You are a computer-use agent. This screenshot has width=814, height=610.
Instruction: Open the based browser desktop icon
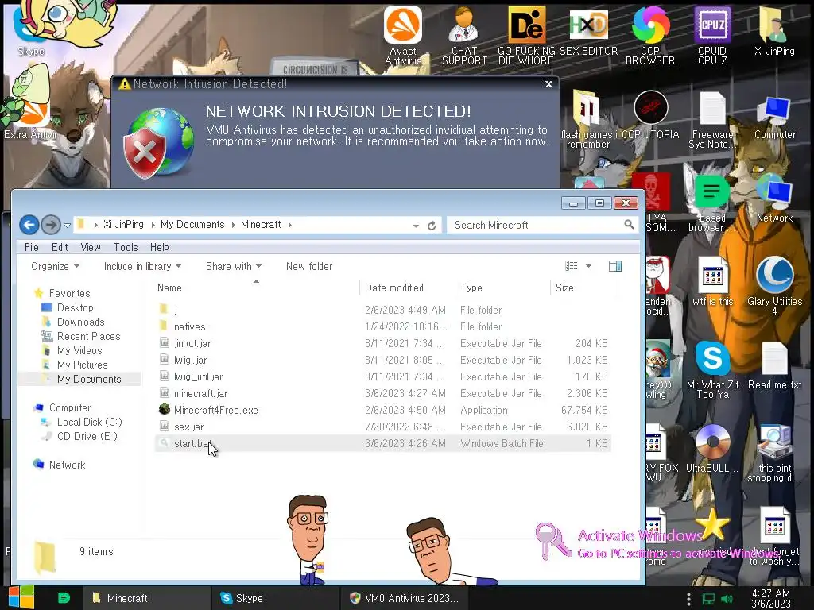711,203
